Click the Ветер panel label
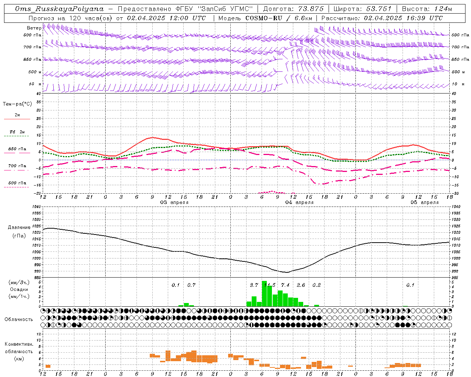 [x=34, y=28]
